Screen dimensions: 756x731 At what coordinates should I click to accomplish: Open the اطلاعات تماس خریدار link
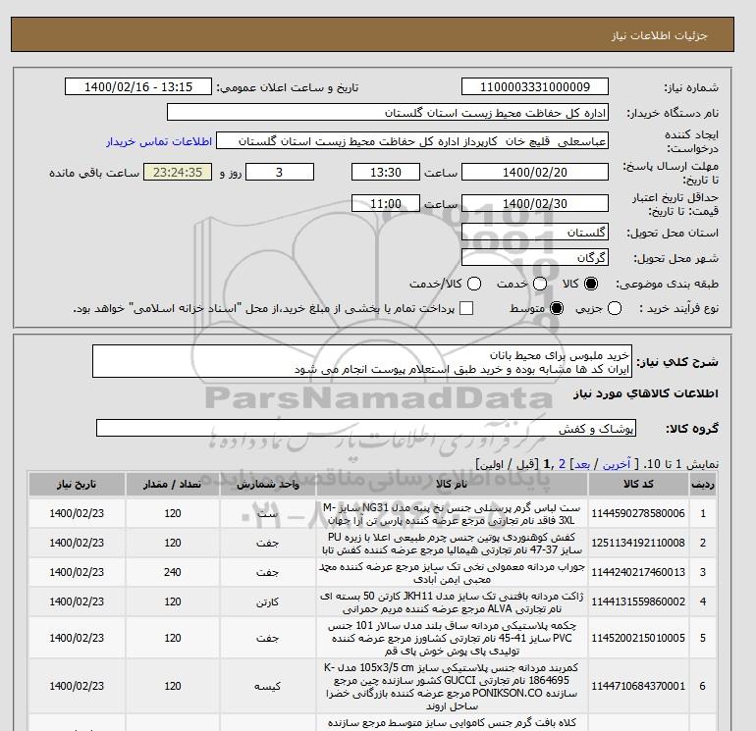(159, 141)
